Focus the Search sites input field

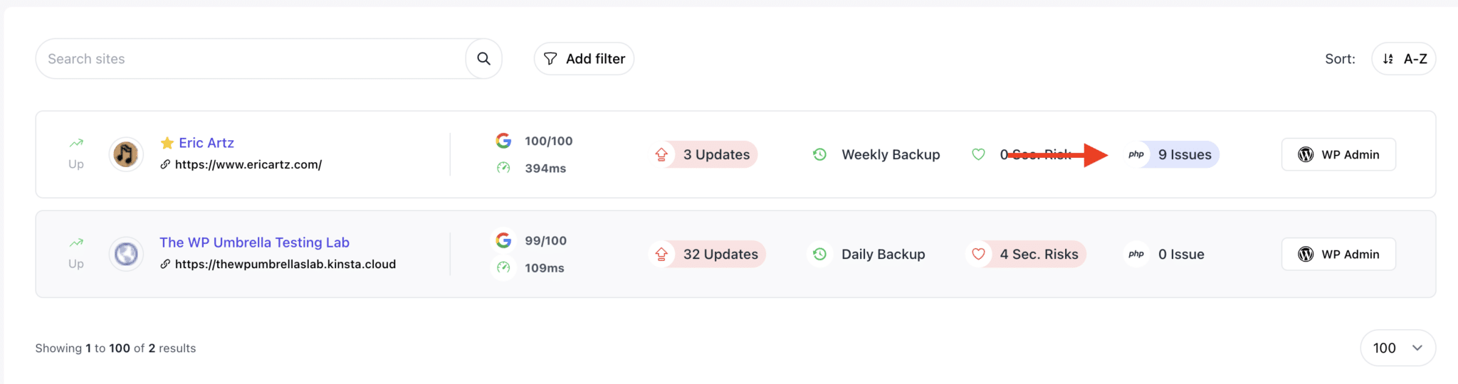point(249,59)
